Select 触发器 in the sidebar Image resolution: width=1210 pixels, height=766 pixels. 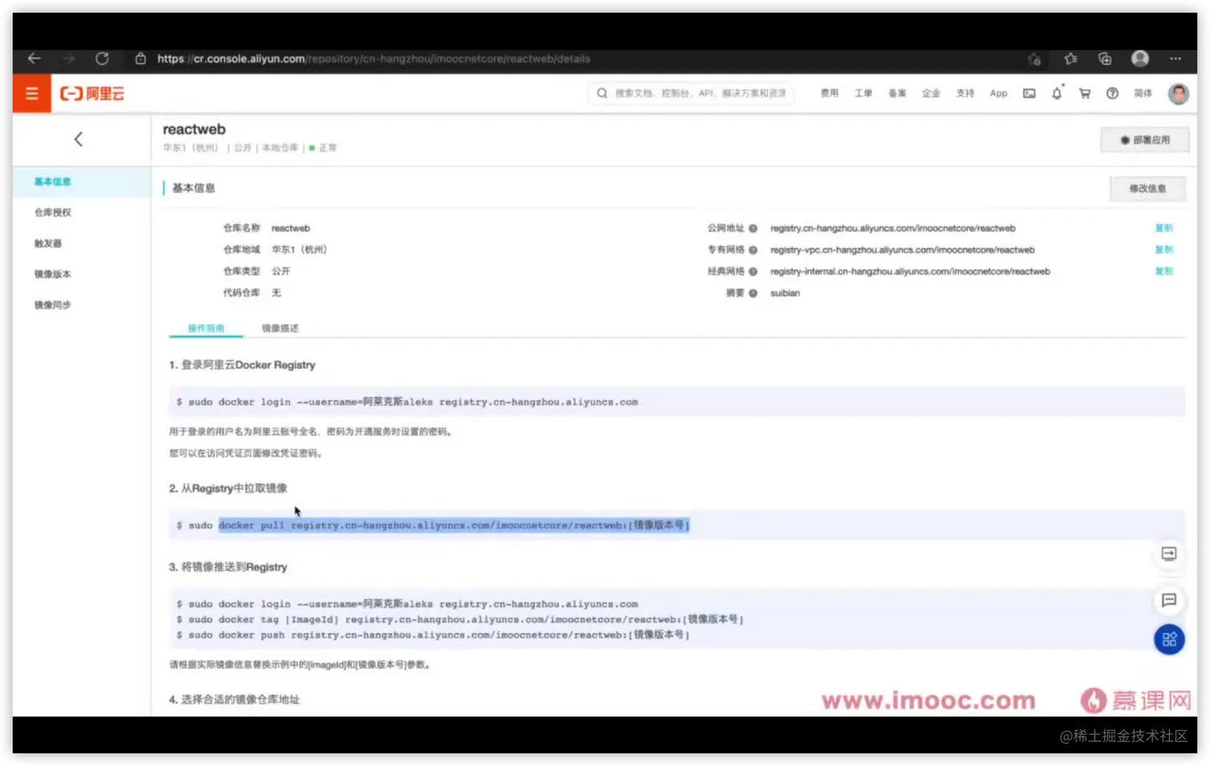48,243
